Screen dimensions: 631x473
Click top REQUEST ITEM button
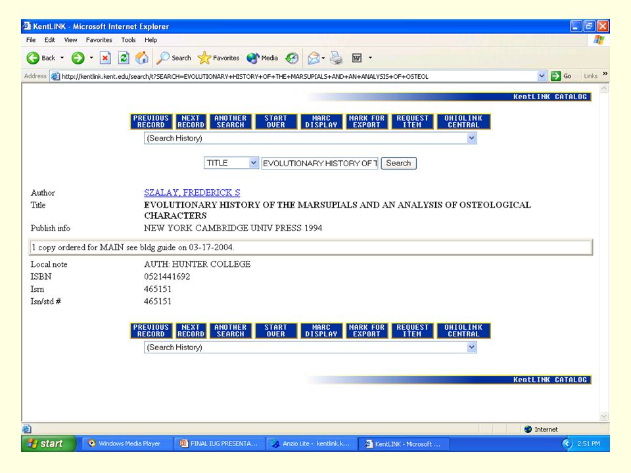pos(412,122)
